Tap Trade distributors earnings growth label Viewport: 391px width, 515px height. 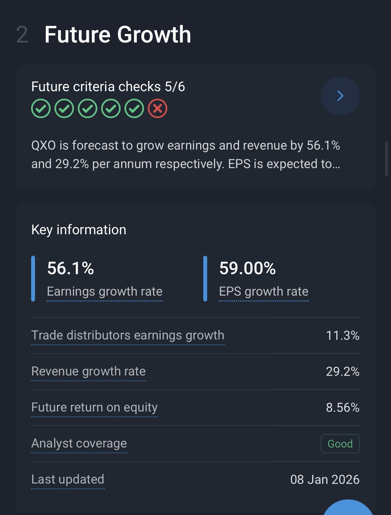(x=128, y=335)
